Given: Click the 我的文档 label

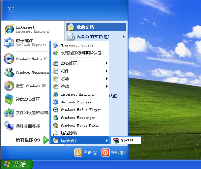Looking at the screenshot, I should (x=85, y=27).
